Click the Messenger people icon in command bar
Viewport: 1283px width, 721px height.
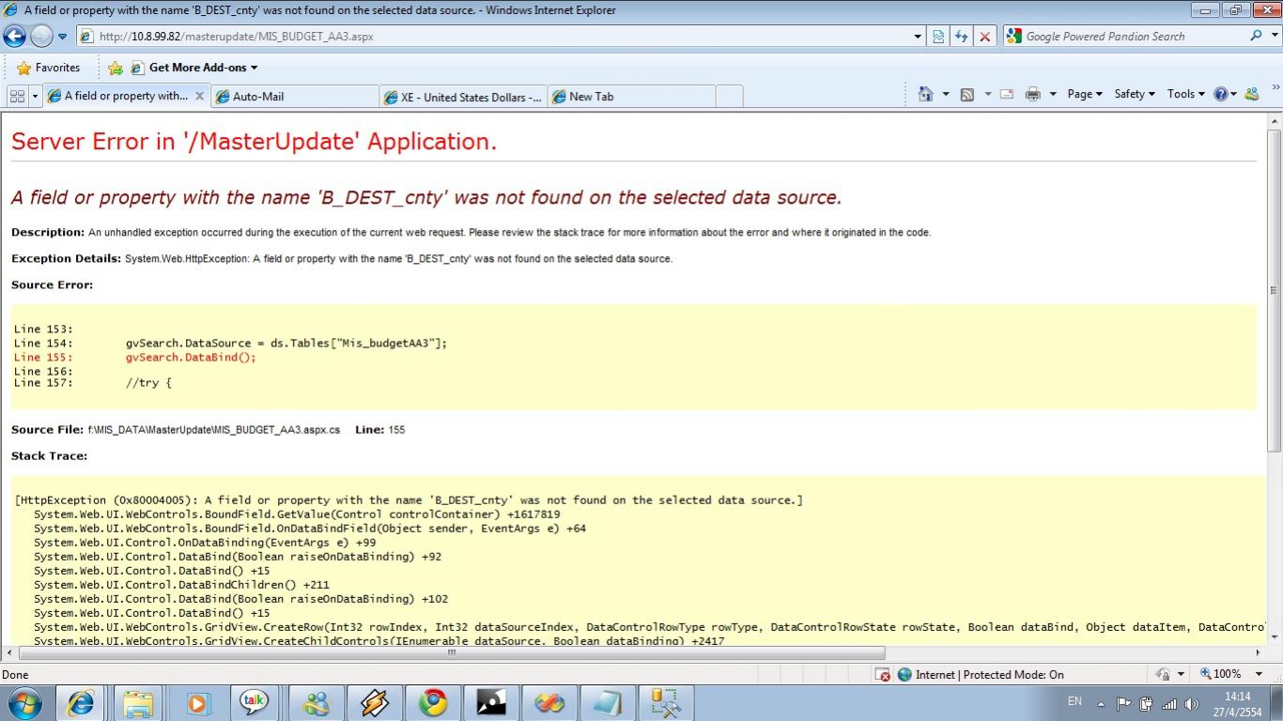tap(1251, 94)
